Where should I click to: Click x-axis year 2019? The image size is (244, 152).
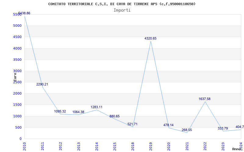click(x=151, y=146)
